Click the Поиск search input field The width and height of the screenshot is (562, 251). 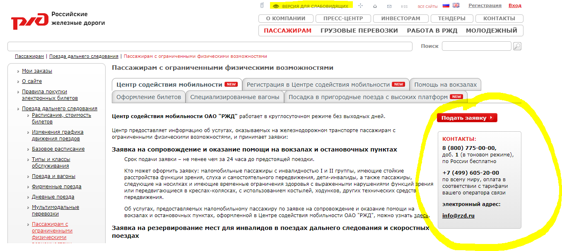coord(477,46)
